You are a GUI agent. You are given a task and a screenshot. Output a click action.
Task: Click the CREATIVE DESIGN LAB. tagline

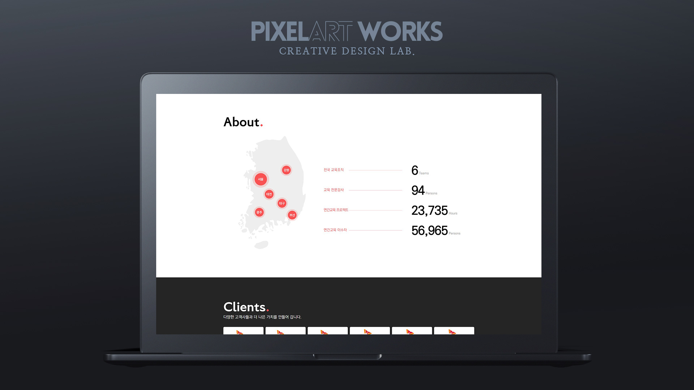(x=347, y=51)
